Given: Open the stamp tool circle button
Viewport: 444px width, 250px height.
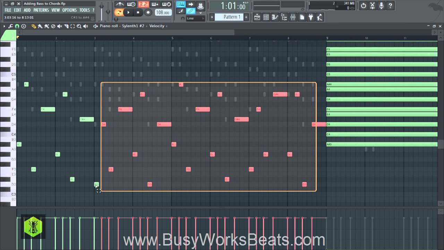Looking at the screenshot, I should (x=24, y=26).
